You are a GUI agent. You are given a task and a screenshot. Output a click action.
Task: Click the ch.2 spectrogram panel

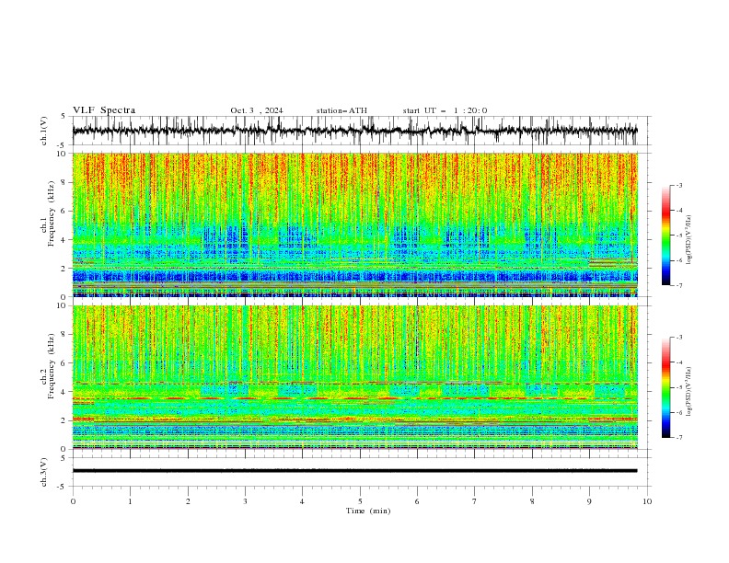354,377
